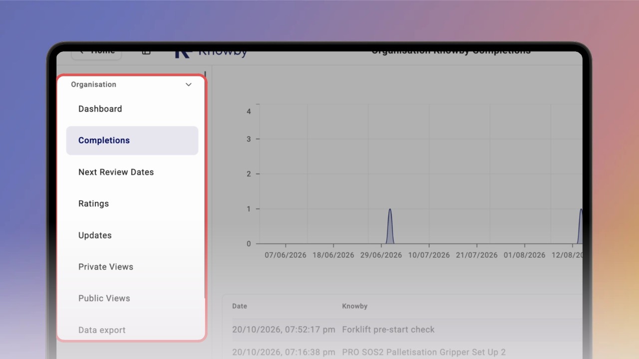639x359 pixels.
Task: View the Private Views report
Action: point(106,267)
